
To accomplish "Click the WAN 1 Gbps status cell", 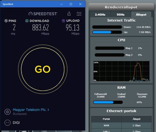I will (136, 125).
